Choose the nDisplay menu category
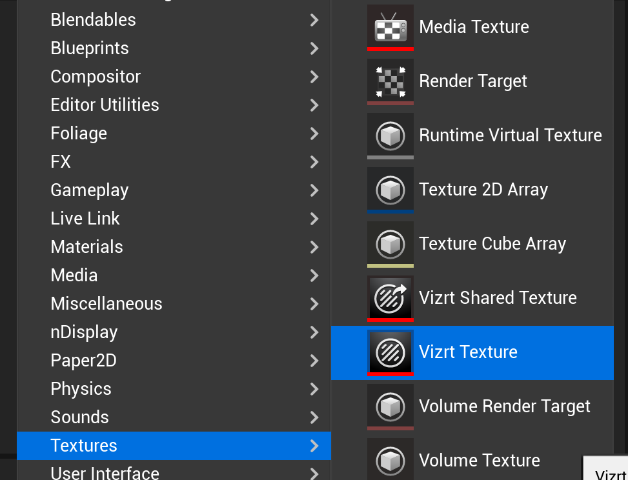Image resolution: width=628 pixels, height=480 pixels. [84, 332]
